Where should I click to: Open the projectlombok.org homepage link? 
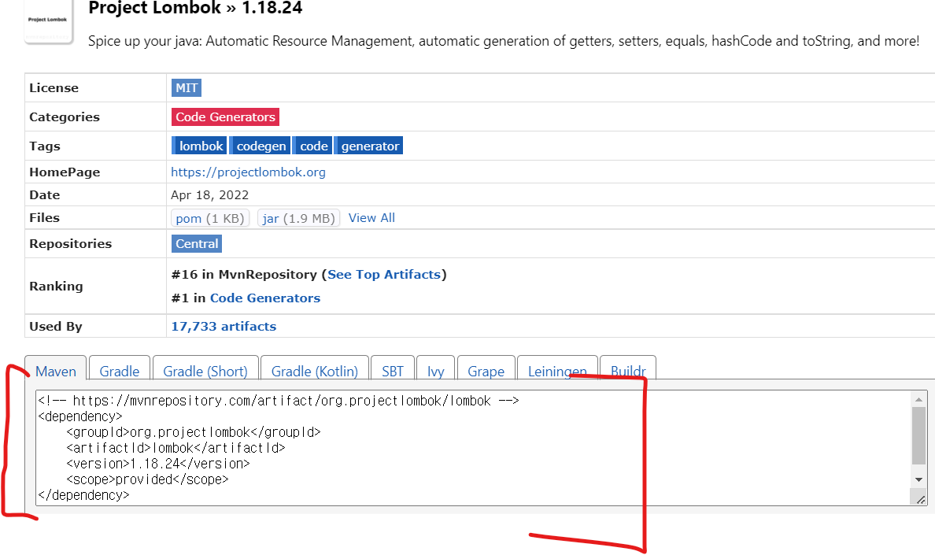click(x=248, y=172)
